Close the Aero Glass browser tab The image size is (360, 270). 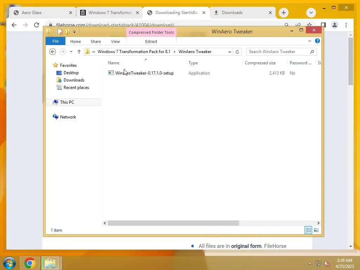coord(70,13)
